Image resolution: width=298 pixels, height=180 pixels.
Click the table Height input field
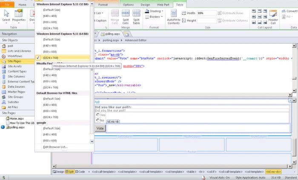coord(207,20)
